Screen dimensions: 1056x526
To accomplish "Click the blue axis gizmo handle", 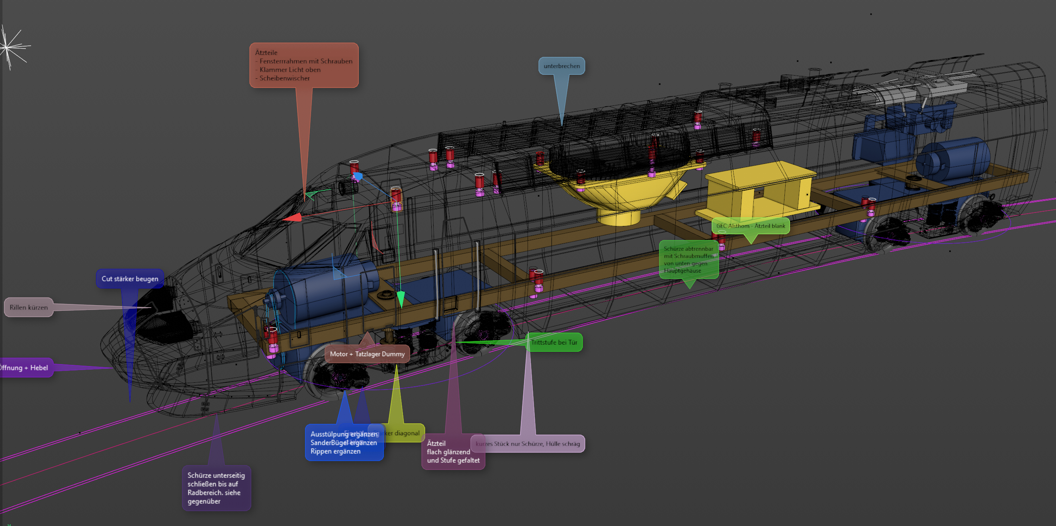I will click(x=358, y=177).
